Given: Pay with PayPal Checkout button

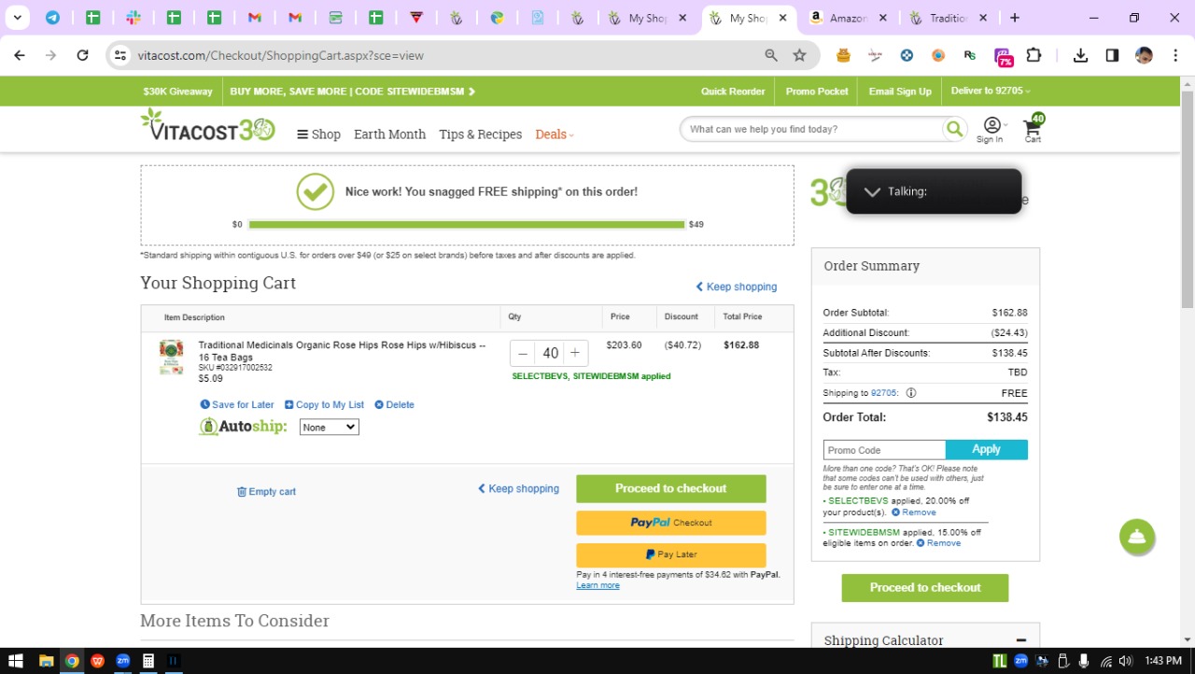Looking at the screenshot, I should pos(670,523).
